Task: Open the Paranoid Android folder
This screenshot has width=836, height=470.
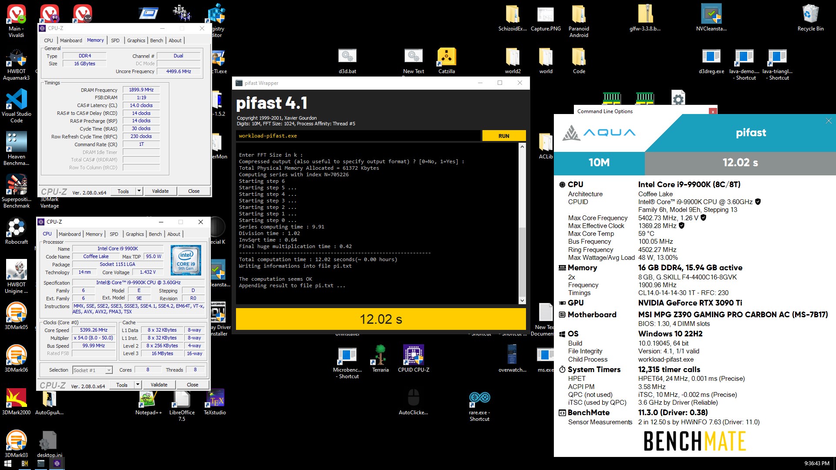Action: 579,20
